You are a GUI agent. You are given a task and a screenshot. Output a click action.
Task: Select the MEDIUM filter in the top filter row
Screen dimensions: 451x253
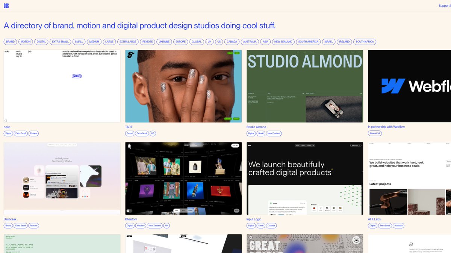(94, 42)
